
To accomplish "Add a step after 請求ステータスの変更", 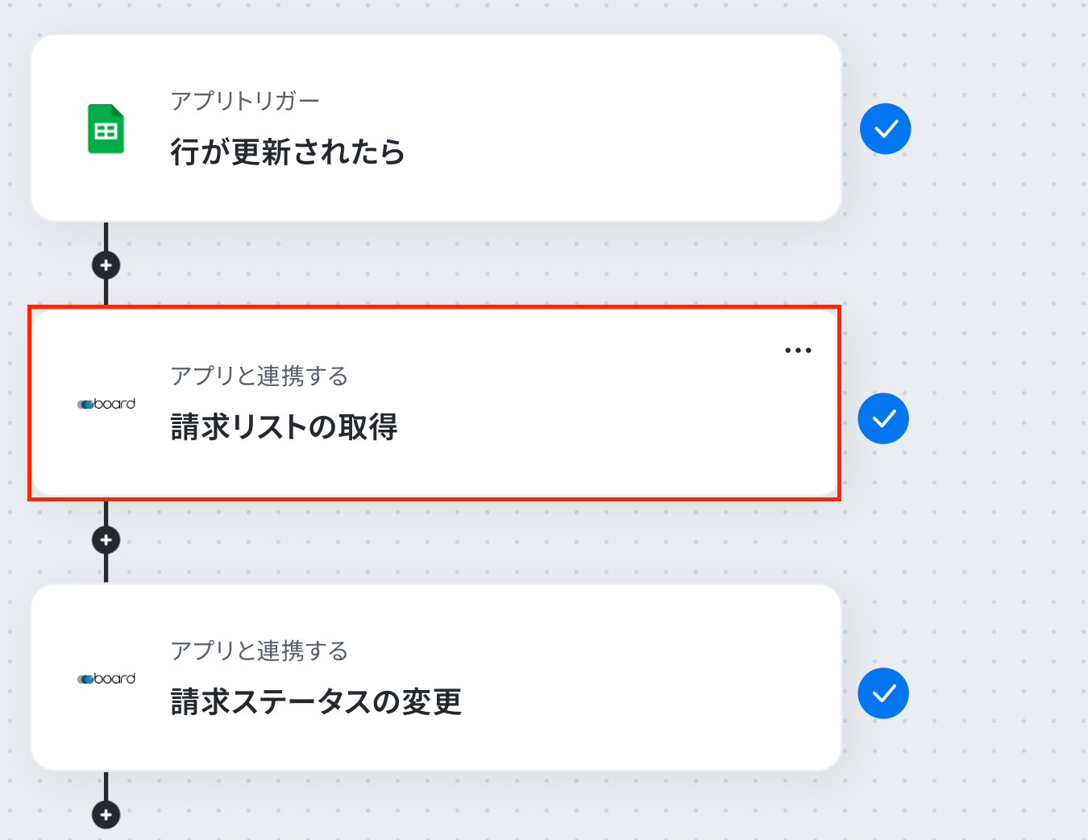I will 106,814.
